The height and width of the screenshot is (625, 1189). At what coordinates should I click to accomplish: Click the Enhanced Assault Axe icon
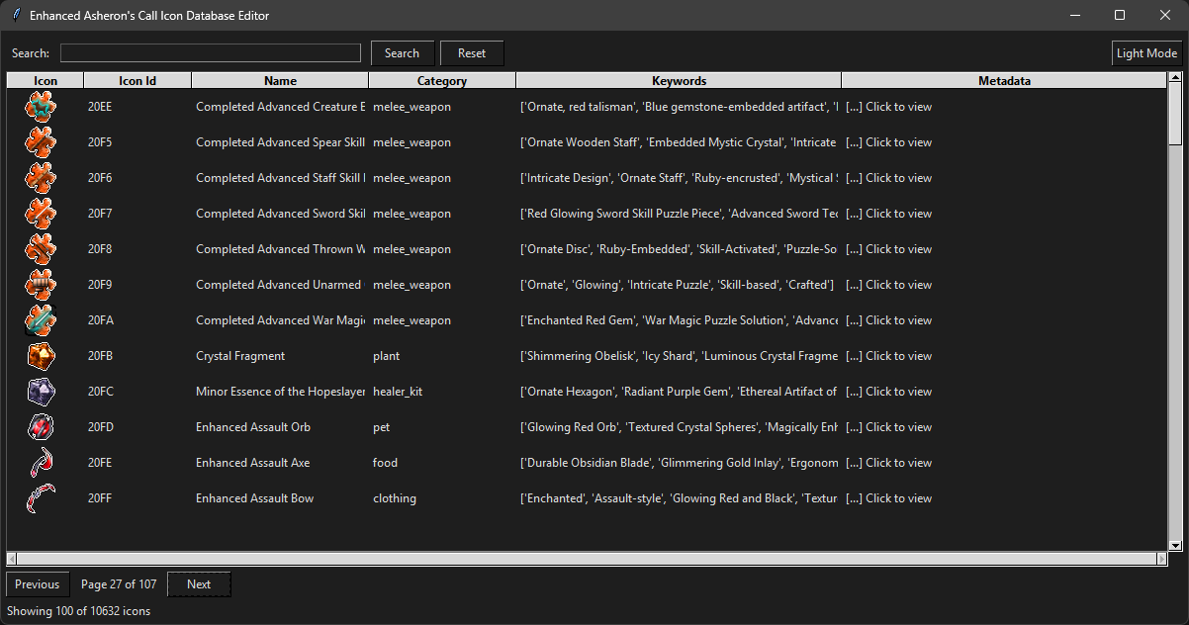[41, 463]
